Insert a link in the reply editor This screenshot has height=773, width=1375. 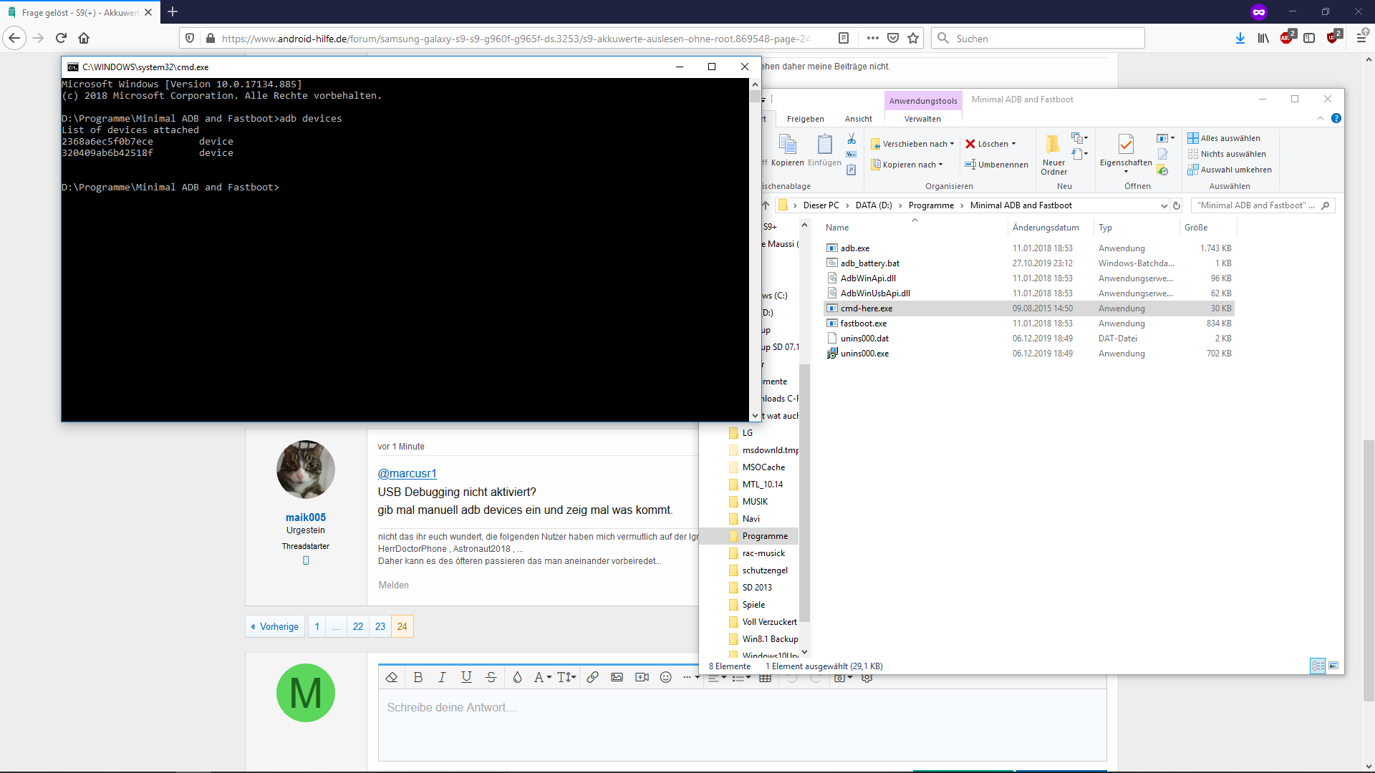tap(592, 677)
